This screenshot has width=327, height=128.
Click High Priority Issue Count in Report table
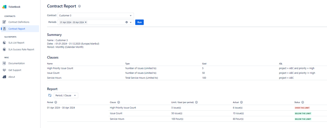tap(123, 108)
